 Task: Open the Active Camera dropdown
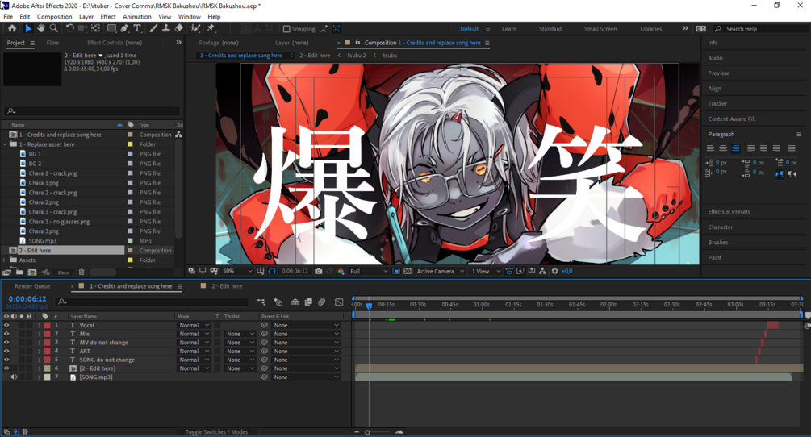tap(440, 271)
